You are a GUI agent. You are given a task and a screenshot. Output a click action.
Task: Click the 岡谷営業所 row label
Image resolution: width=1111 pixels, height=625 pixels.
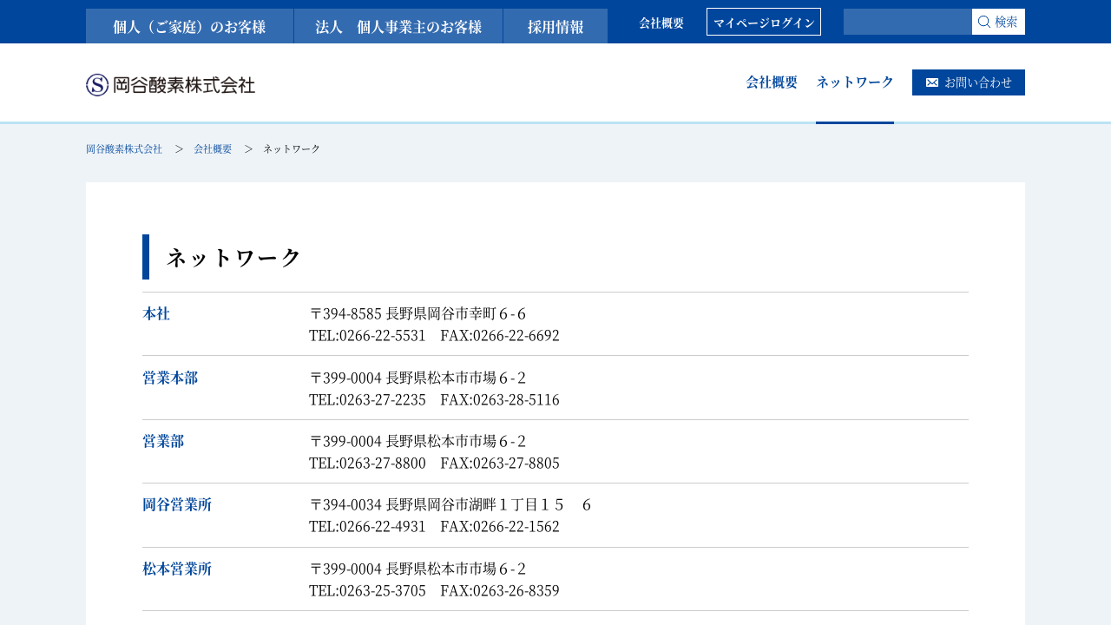[x=177, y=504]
